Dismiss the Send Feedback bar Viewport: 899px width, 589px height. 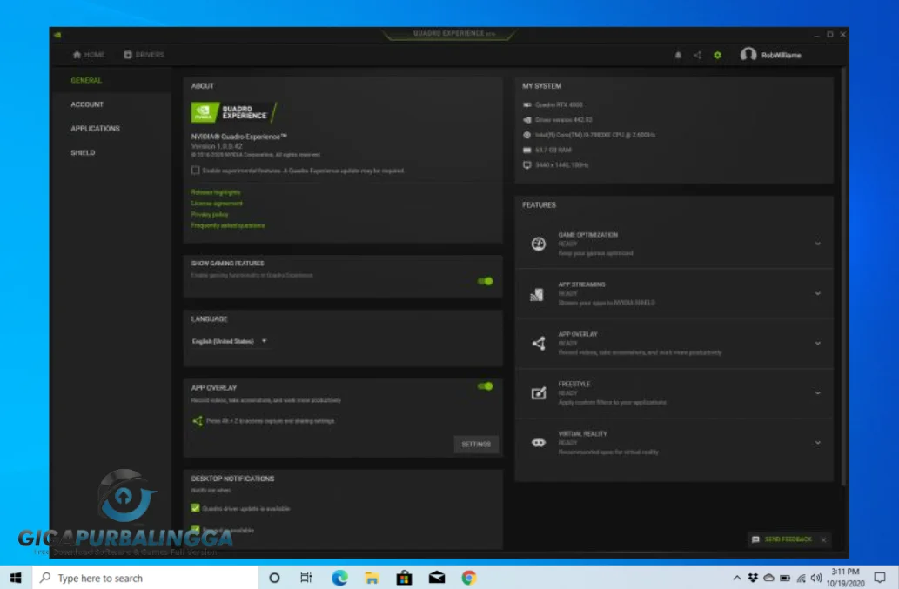click(x=824, y=539)
